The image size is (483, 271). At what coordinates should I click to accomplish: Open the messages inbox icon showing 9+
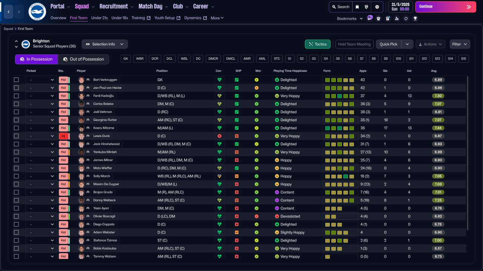(x=370, y=18)
